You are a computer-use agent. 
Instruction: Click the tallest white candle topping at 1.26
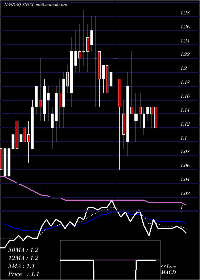pyautogui.click(x=92, y=38)
